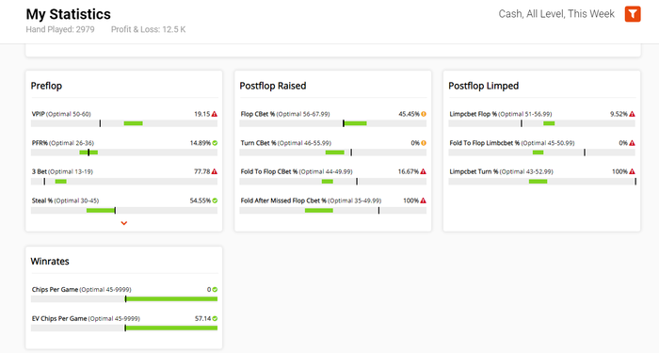Viewport: 659px width, 353px height.
Task: Click the 3 Bet red warning icon
Action: pos(215,171)
